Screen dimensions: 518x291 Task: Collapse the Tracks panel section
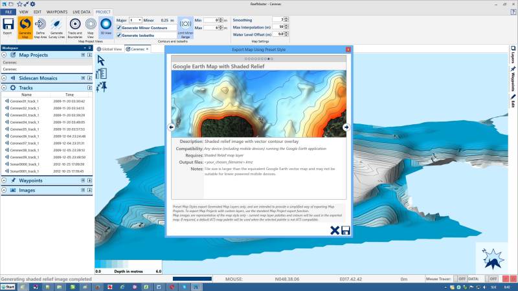pyautogui.click(x=5, y=87)
